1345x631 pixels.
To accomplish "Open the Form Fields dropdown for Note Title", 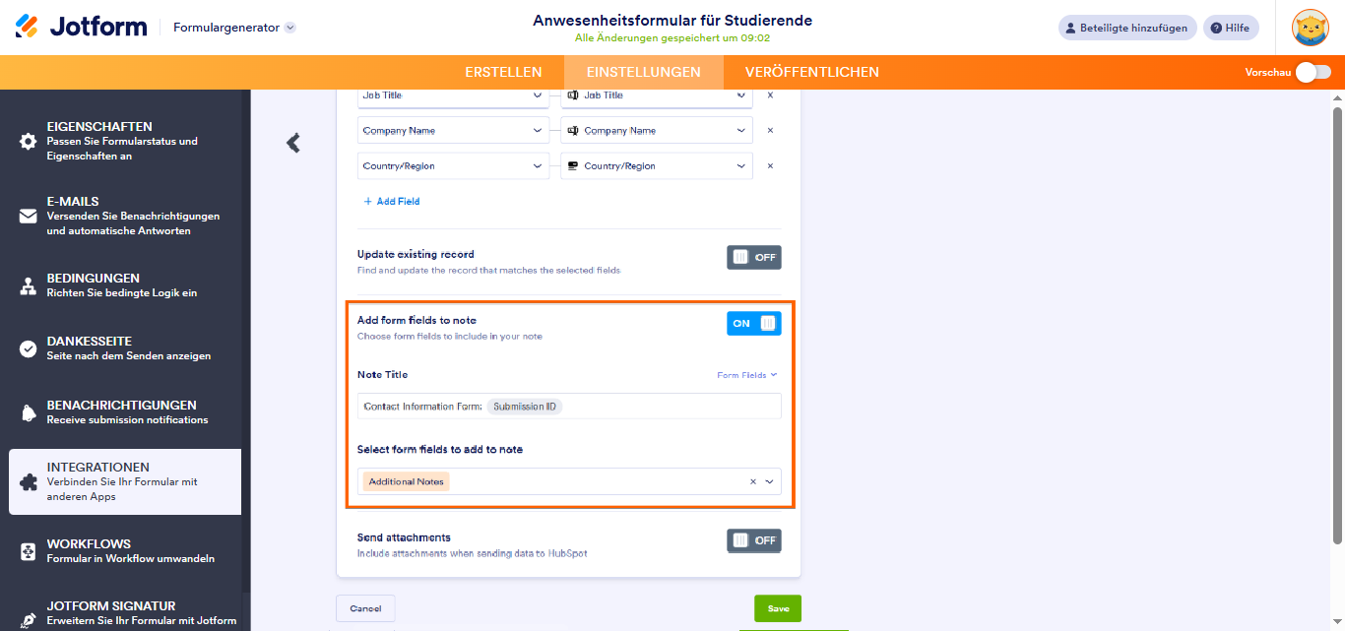I will (x=747, y=375).
